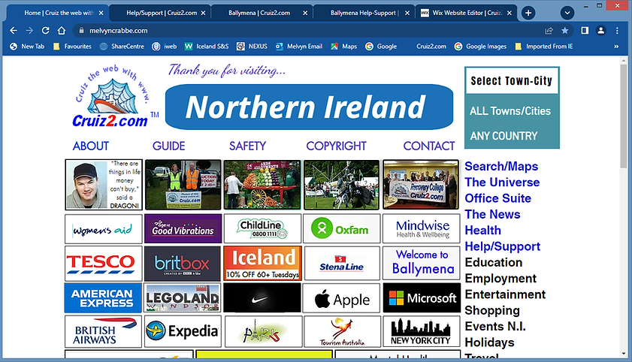This screenshot has width=632, height=362.
Task: Open the Melvyn Email bookmark
Action: (x=298, y=47)
